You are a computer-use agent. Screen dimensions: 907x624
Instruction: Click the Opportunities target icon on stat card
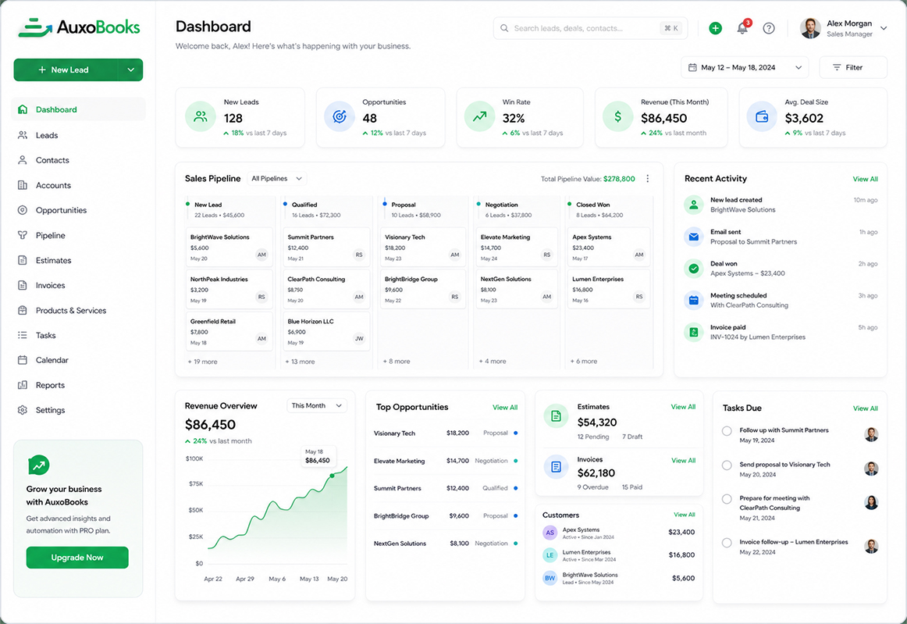pos(340,116)
